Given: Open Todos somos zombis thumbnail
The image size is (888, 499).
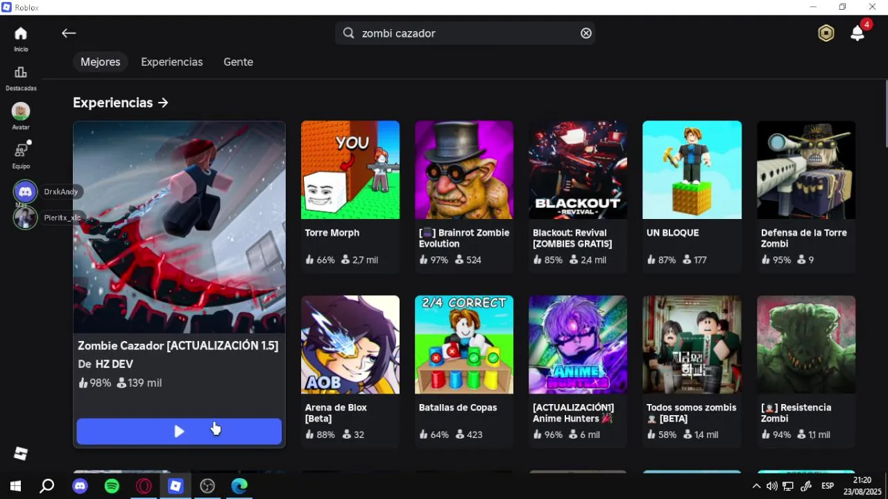Looking at the screenshot, I should point(692,344).
